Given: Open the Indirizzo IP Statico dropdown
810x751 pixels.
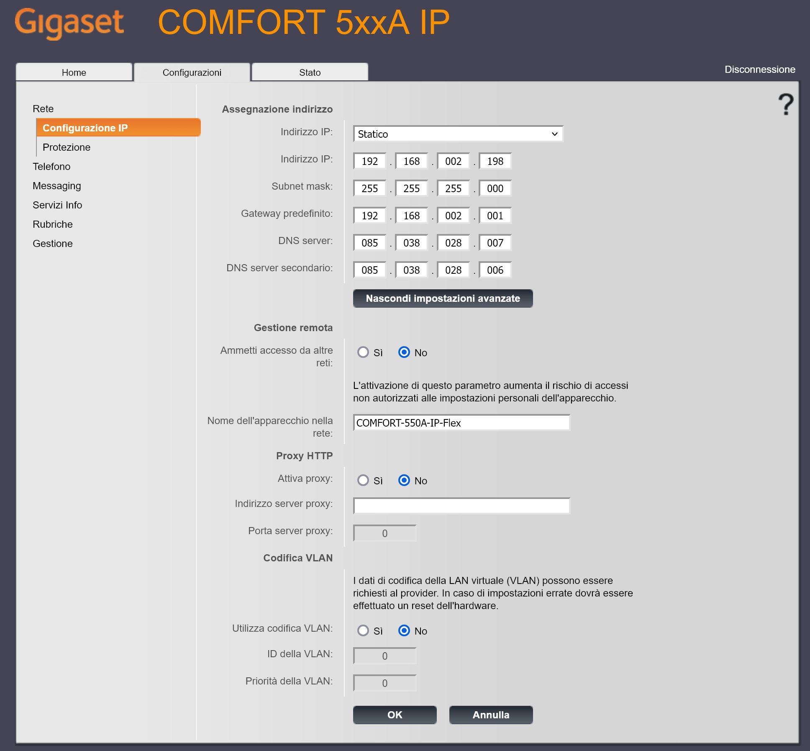Looking at the screenshot, I should point(458,134).
